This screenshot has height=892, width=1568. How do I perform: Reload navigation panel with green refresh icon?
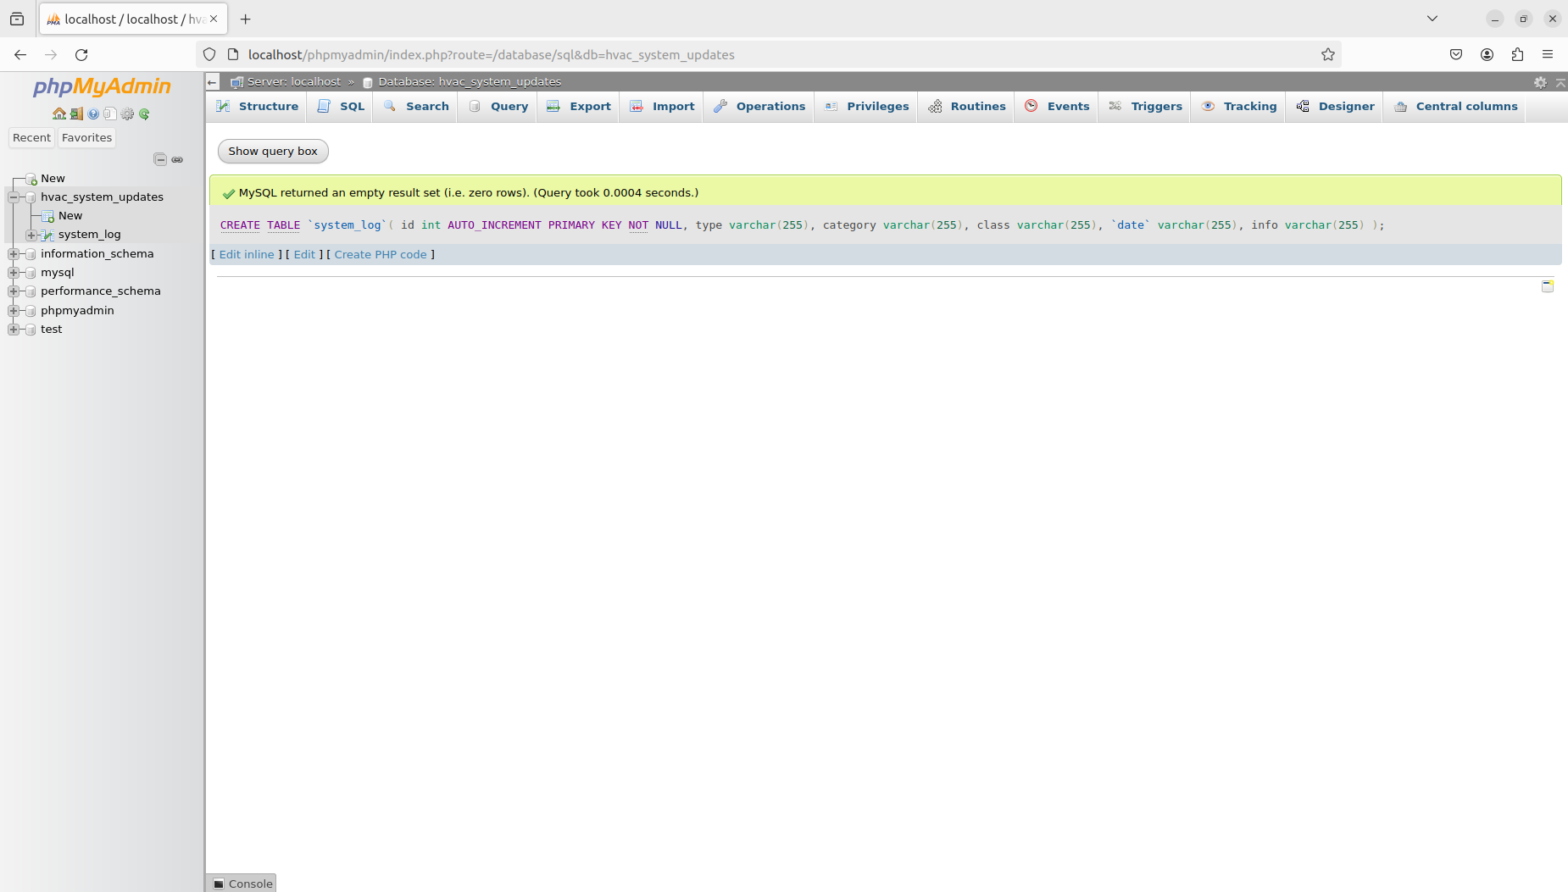pyautogui.click(x=144, y=114)
